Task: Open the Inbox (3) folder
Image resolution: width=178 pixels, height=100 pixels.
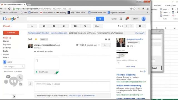Action: pos(7,38)
